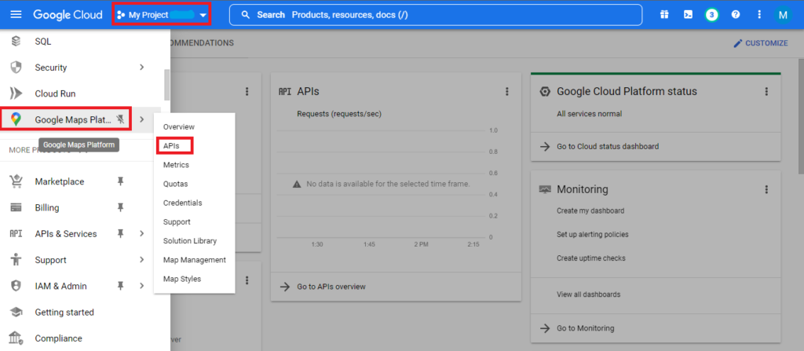
Task: Expand Google Maps Platform submenu arrow
Action: pyautogui.click(x=142, y=119)
